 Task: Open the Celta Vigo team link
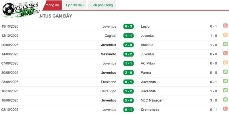108,91
